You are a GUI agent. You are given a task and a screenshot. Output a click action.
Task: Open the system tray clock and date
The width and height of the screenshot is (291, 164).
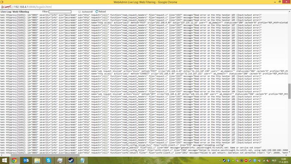(x=283, y=161)
